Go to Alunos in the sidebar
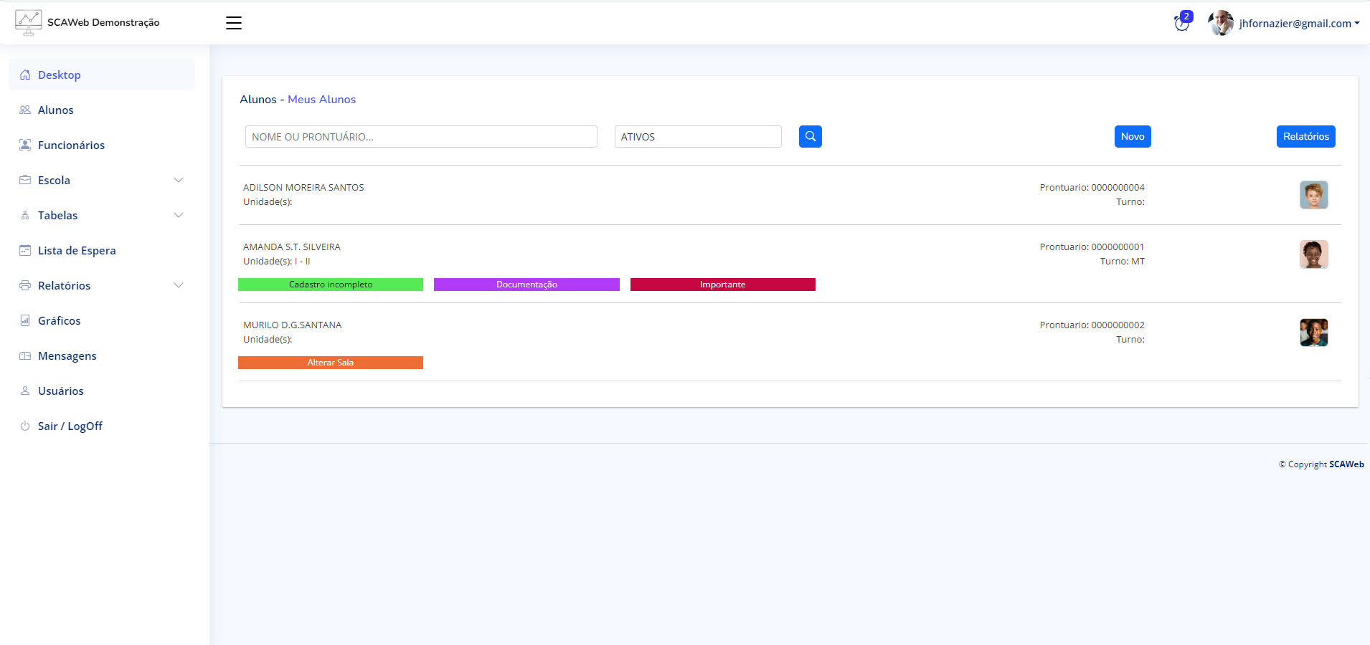 coord(56,110)
